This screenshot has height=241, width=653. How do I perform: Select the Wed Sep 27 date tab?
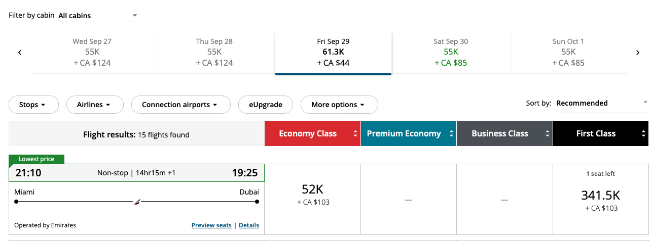[x=92, y=53]
